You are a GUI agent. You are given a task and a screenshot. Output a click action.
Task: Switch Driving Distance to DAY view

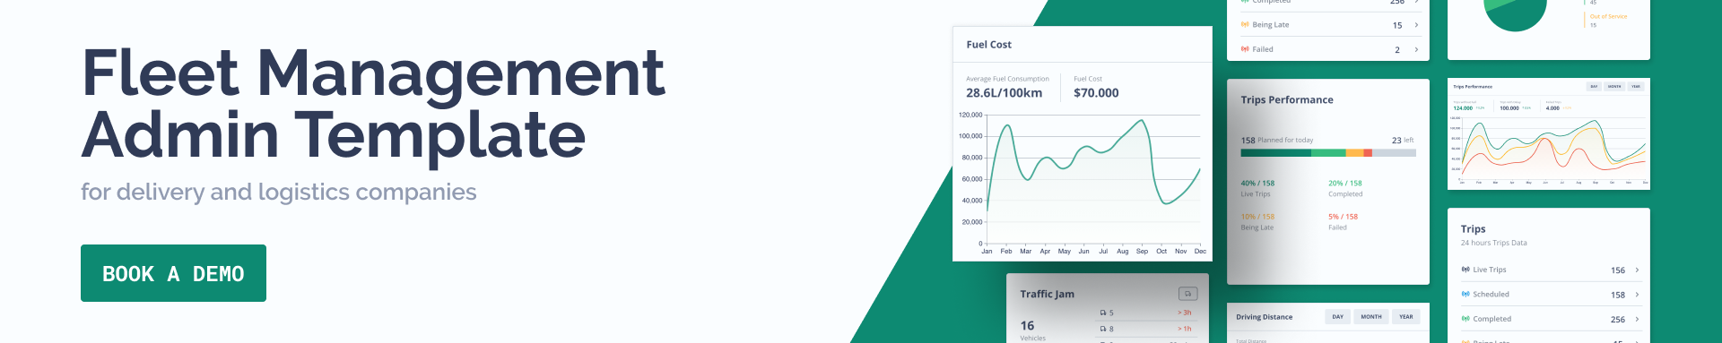pos(1337,317)
